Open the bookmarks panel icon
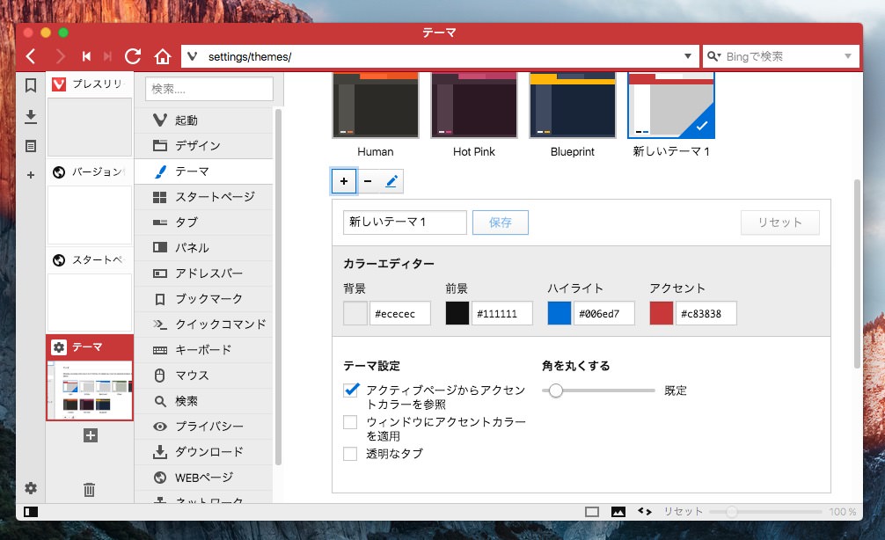 pyautogui.click(x=31, y=85)
